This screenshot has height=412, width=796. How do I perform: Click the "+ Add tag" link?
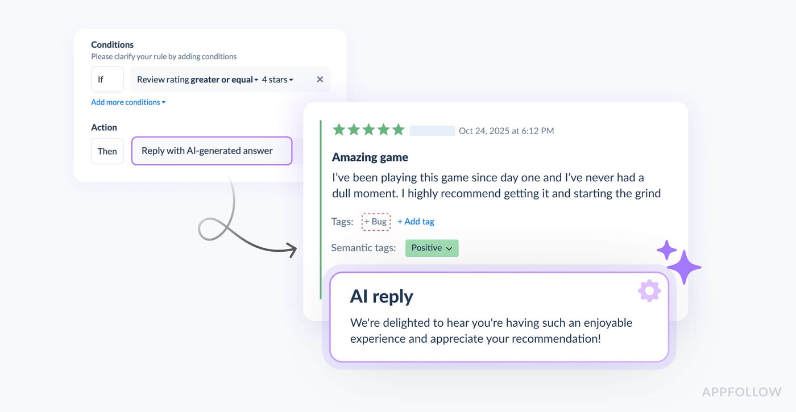point(416,222)
